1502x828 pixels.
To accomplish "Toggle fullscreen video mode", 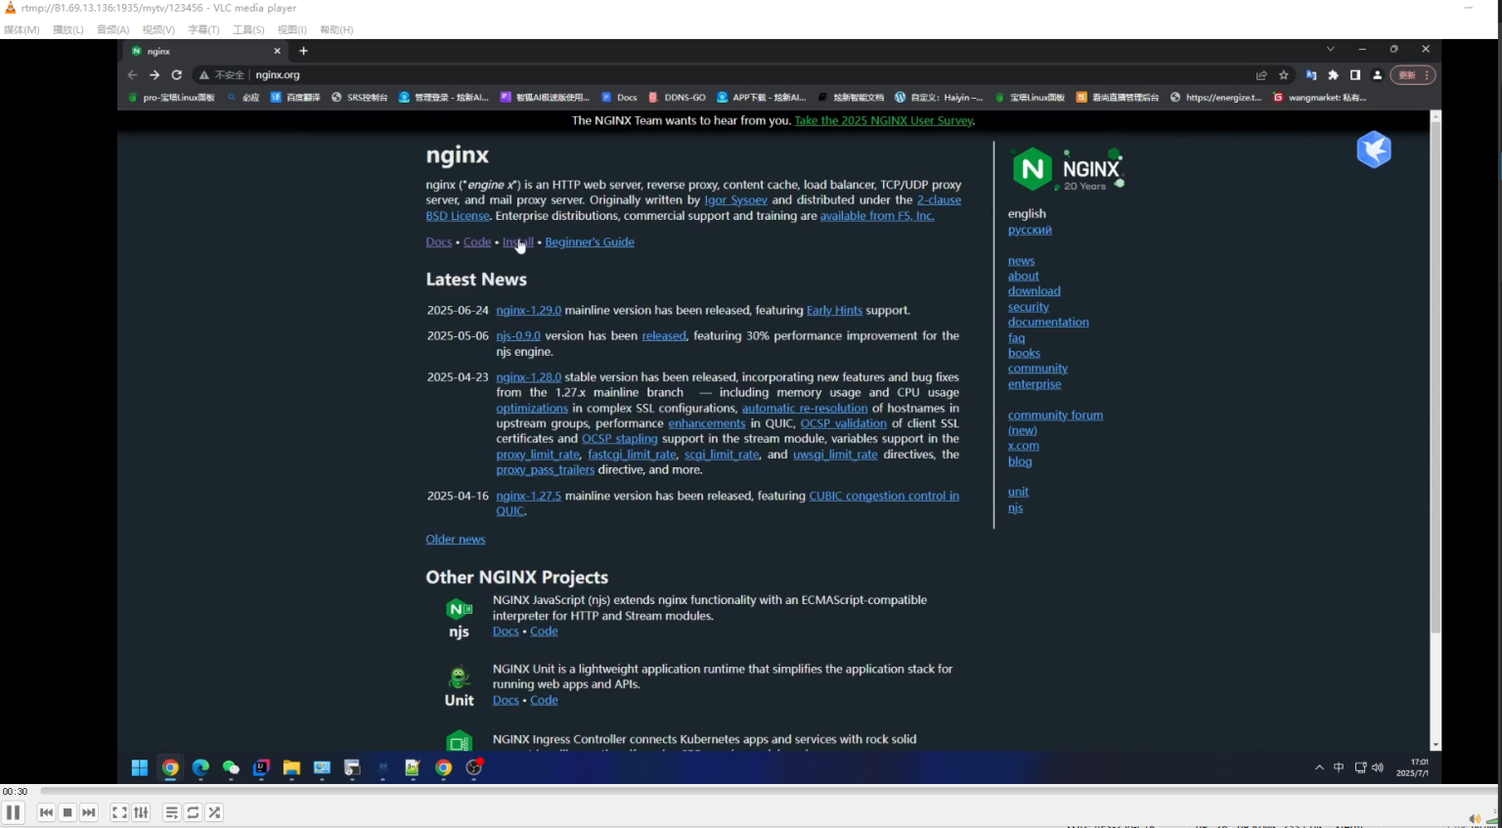I will (119, 812).
